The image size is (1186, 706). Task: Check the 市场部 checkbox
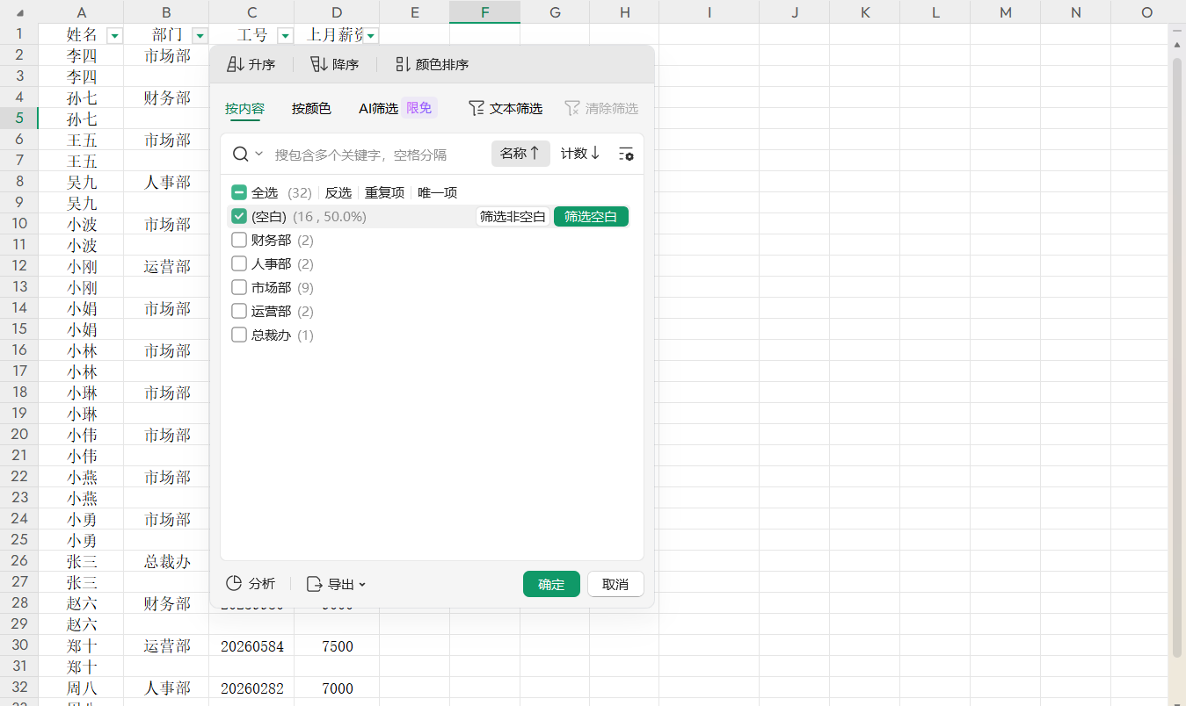point(238,287)
